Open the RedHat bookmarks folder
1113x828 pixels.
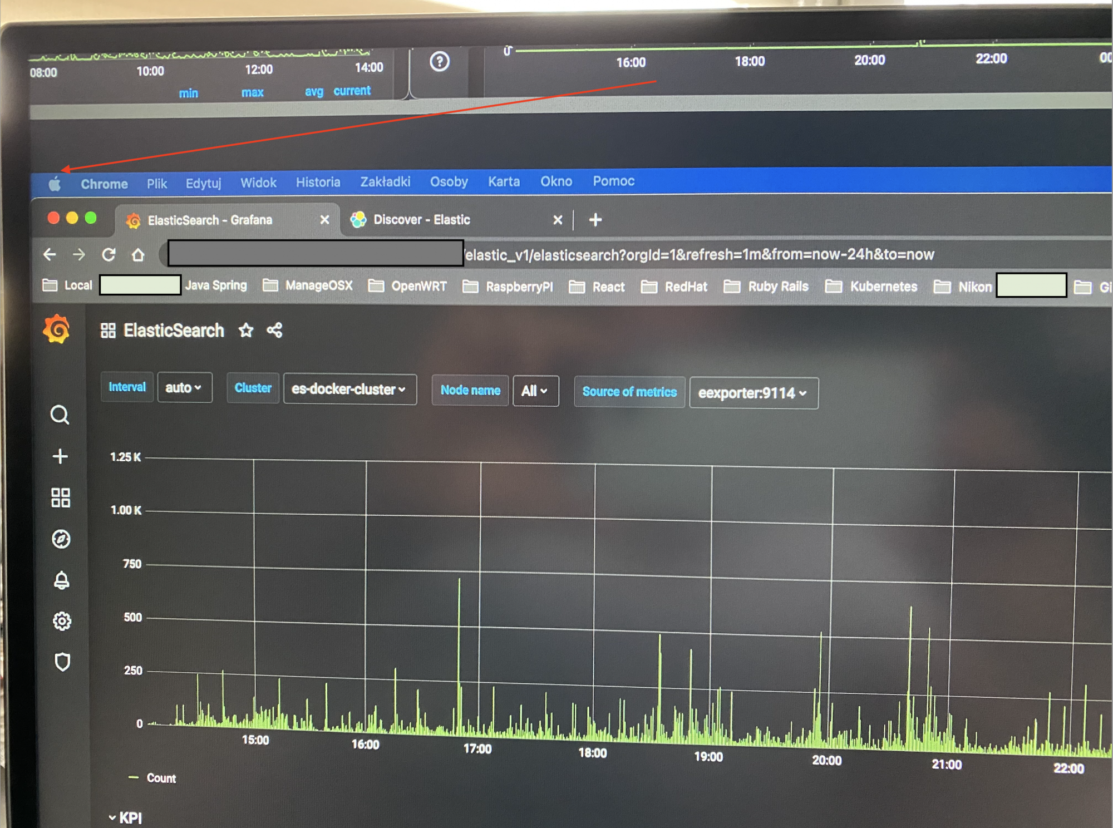click(x=674, y=287)
